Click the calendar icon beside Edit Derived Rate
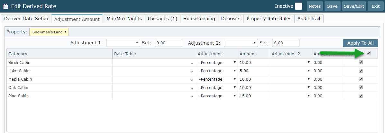The image size is (385, 133). [5, 6]
